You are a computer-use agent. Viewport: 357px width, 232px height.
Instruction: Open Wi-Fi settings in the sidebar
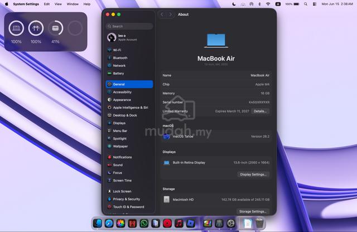[129, 50]
